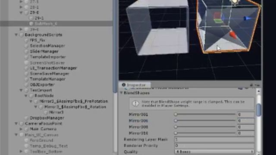Click the GameObject icon beside OBJExporter
The image size is (276, 155).
click(26, 85)
